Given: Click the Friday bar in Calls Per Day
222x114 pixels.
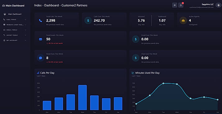Looking at the screenshot, I should click(106, 104).
